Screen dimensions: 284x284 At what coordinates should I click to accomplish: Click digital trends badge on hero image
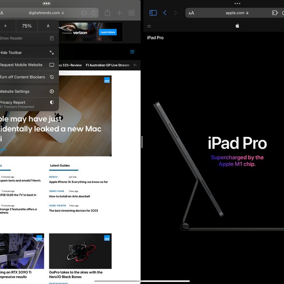pyautogui.click(x=107, y=80)
